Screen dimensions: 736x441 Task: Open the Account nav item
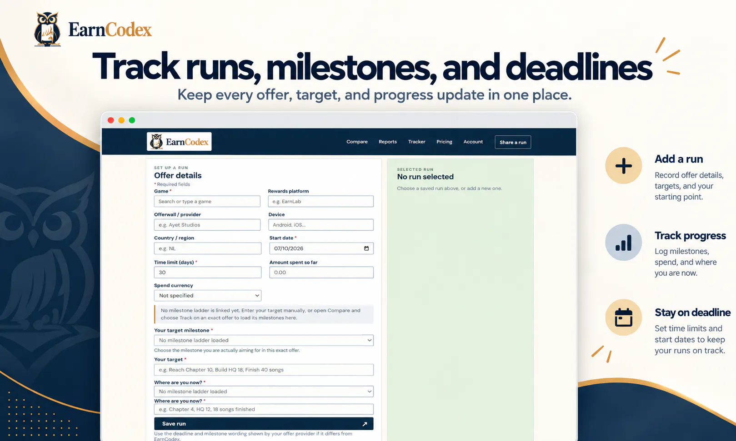click(473, 142)
